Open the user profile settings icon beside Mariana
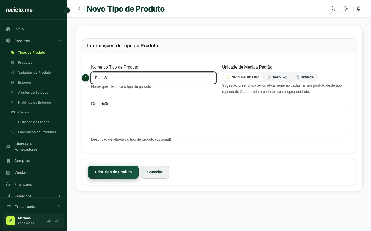371x231 pixels. [49, 220]
